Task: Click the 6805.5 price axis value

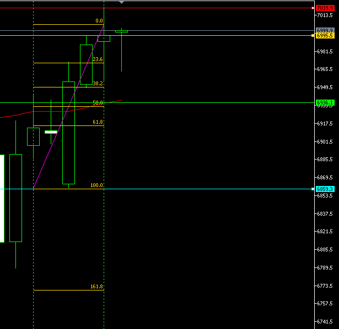Action: (325, 250)
